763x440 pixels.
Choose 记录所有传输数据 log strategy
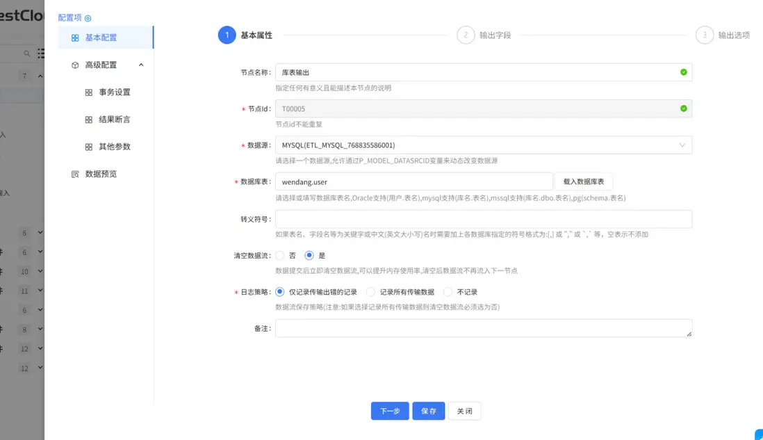(369, 291)
